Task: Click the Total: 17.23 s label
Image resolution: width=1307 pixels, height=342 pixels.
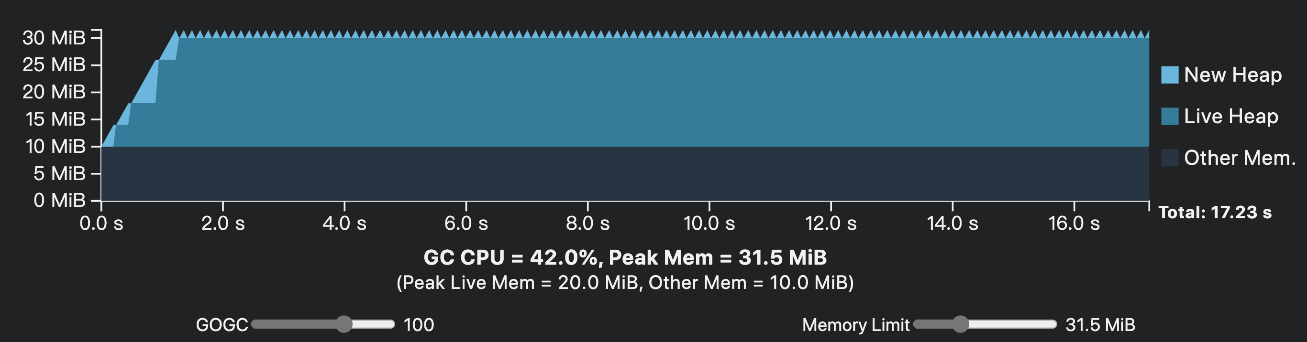Action: coord(1215,212)
